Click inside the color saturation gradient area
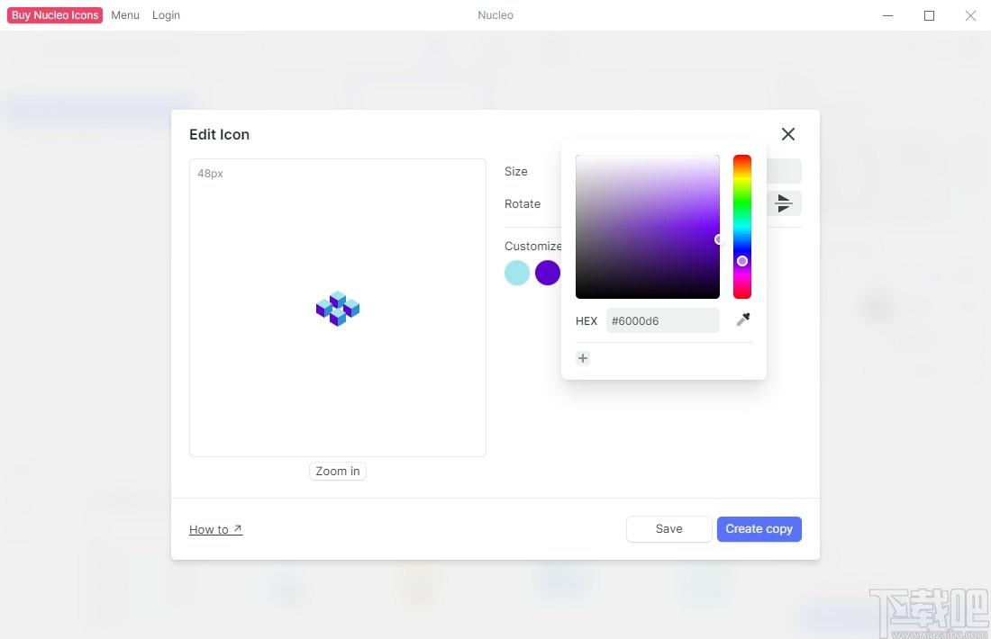This screenshot has width=991, height=639. [647, 227]
